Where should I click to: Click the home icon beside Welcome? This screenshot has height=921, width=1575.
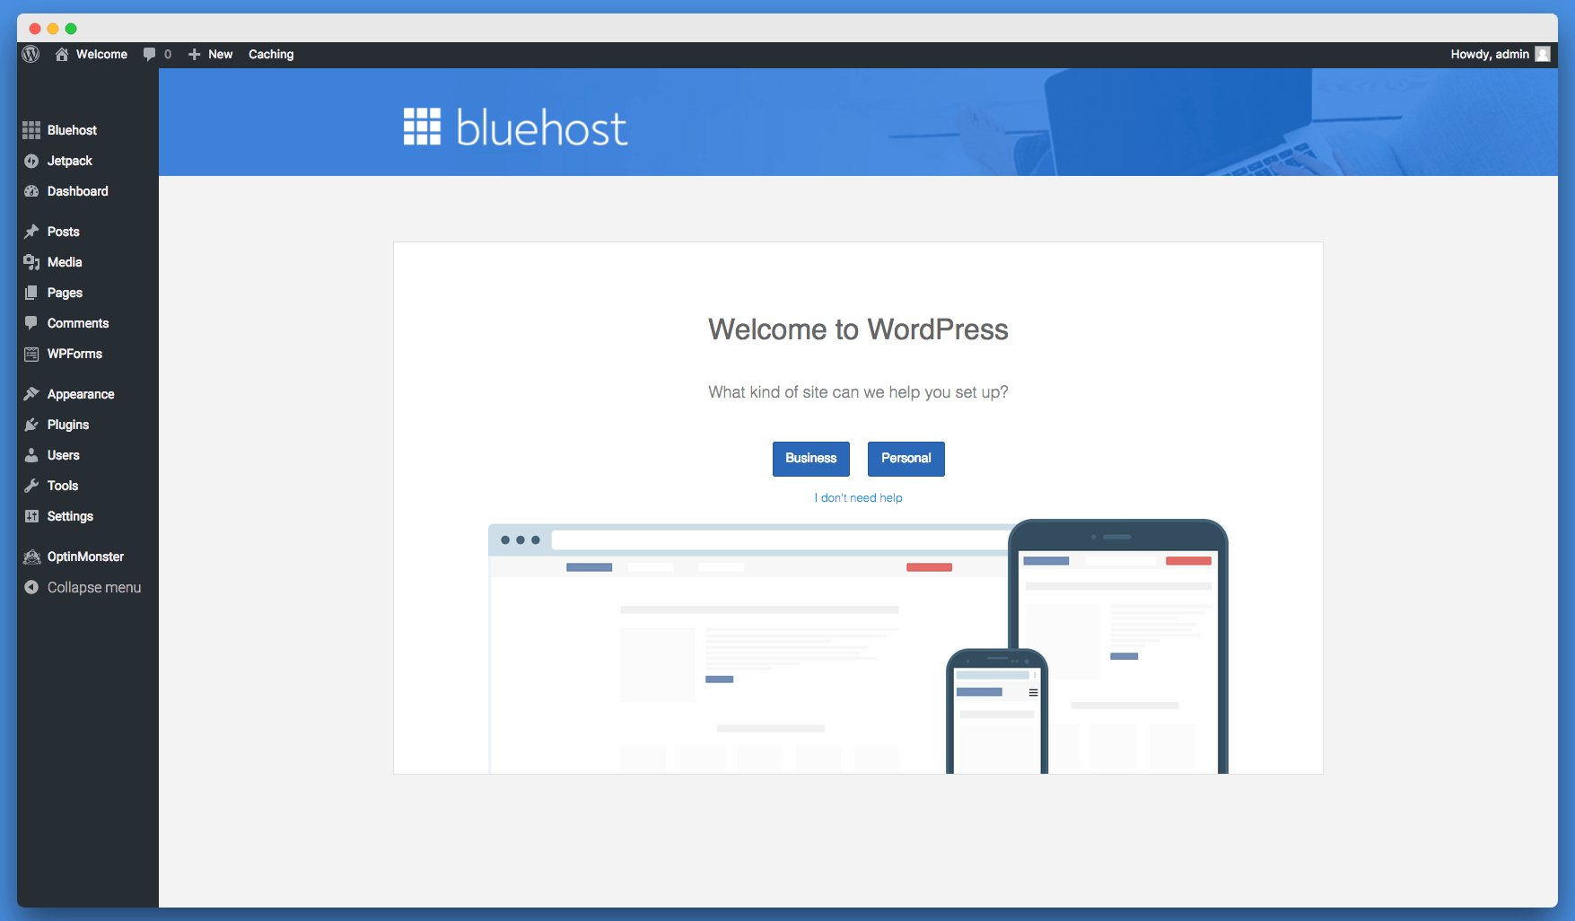pos(62,55)
